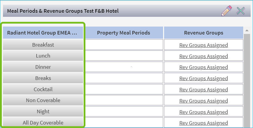
Task: Click the scrollbar up arrow
Action: point(246,30)
